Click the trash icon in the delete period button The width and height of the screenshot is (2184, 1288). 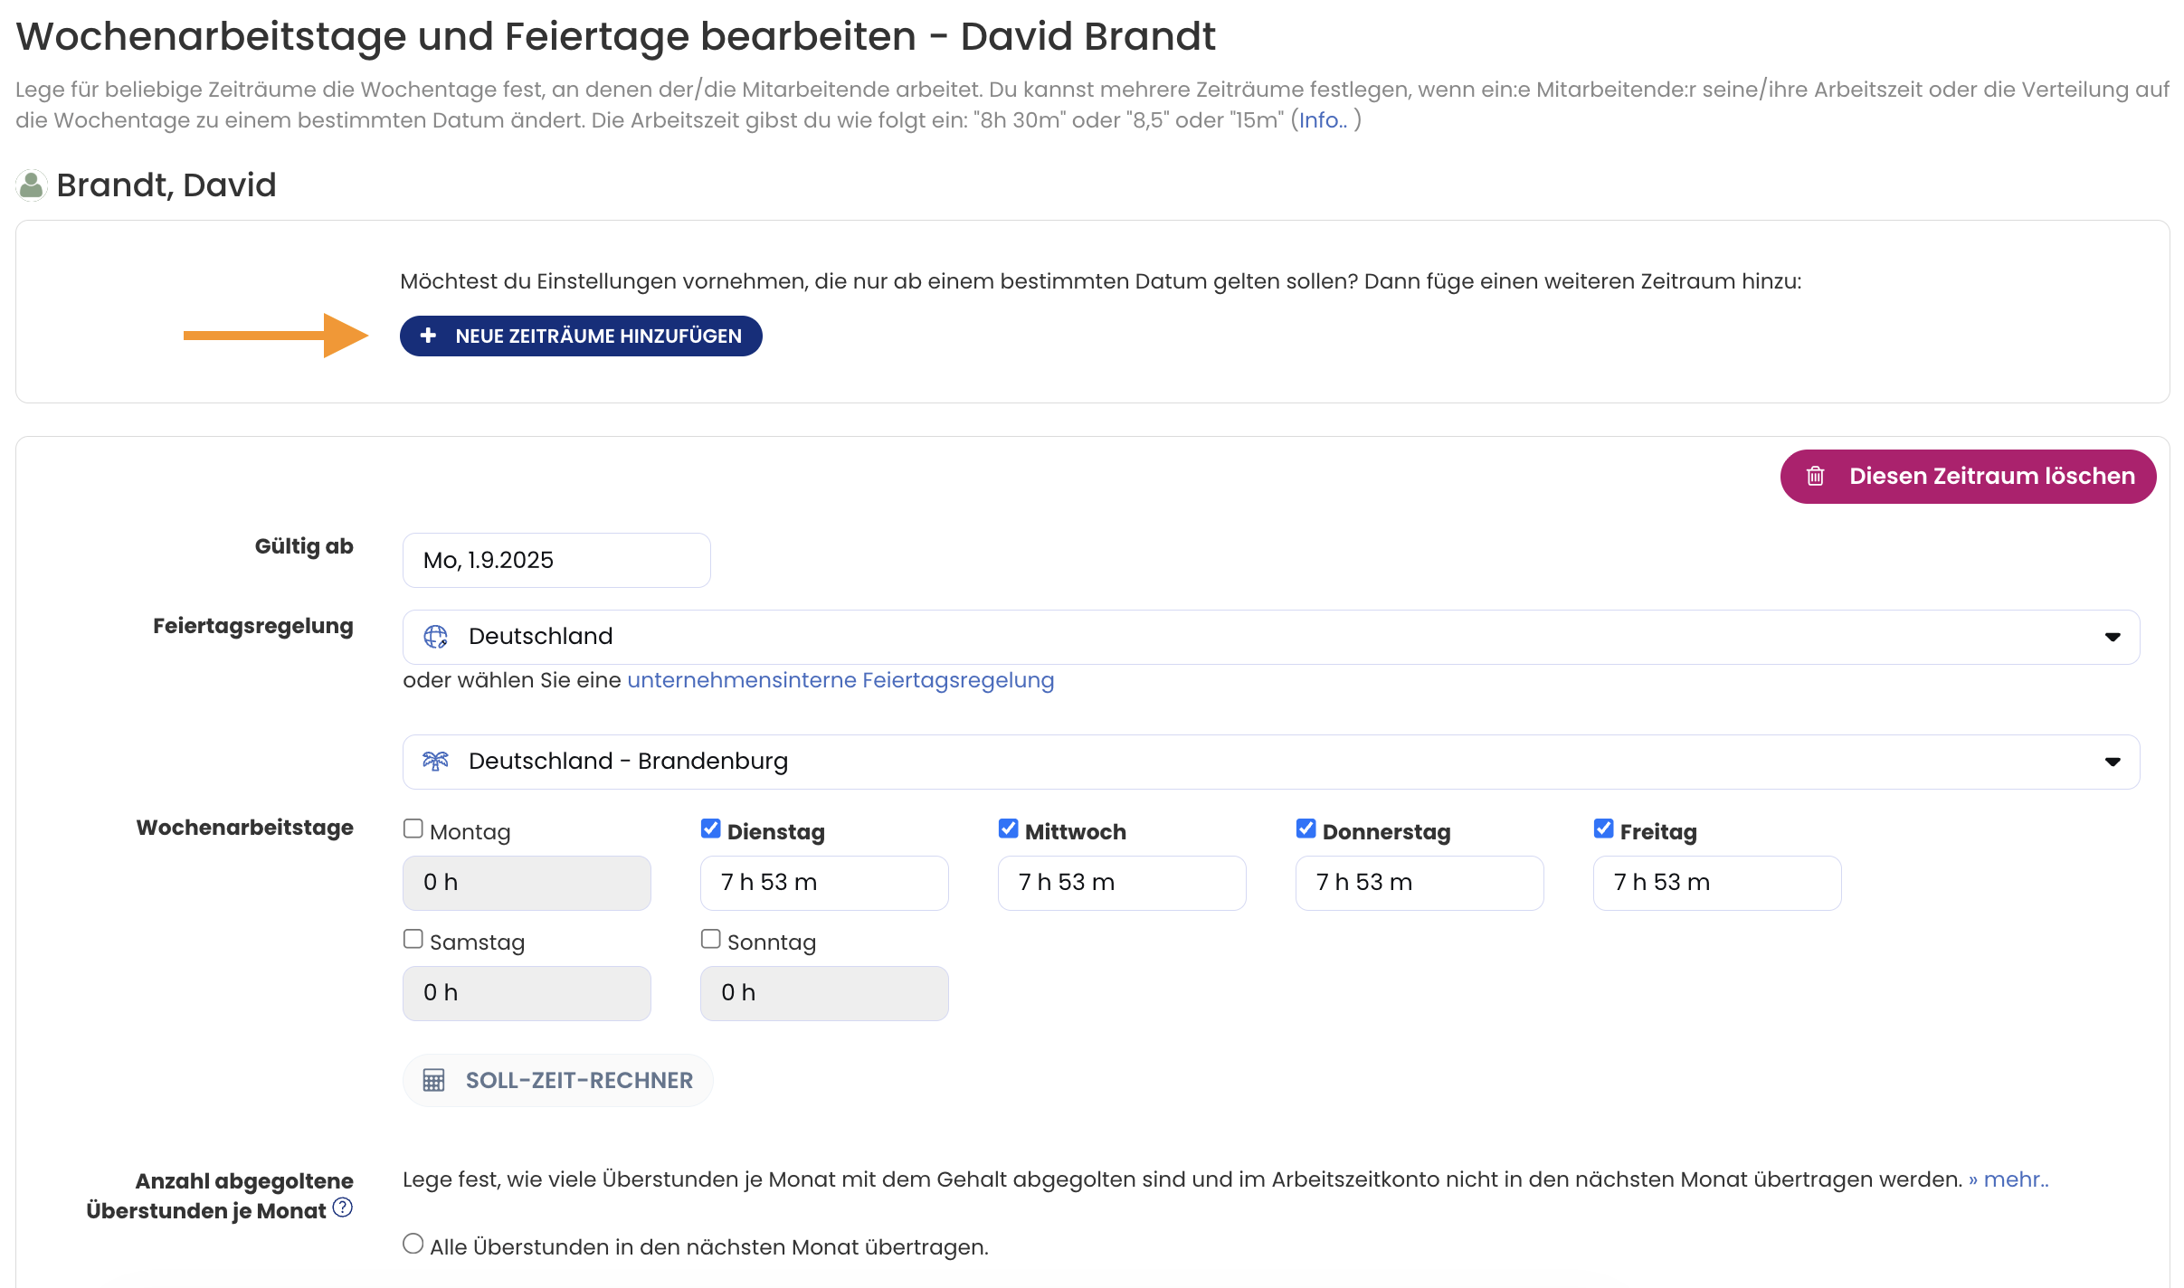point(1815,476)
